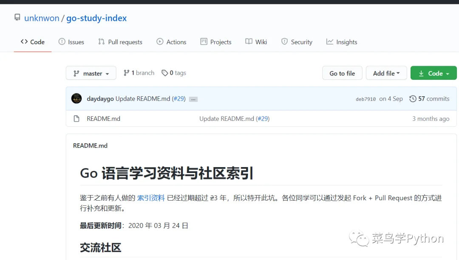
Task: Switch to the Wiki tab
Action: pyautogui.click(x=256, y=42)
